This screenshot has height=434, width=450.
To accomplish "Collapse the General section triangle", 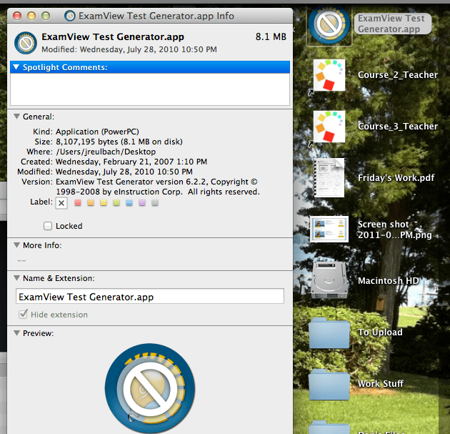I will [16, 117].
